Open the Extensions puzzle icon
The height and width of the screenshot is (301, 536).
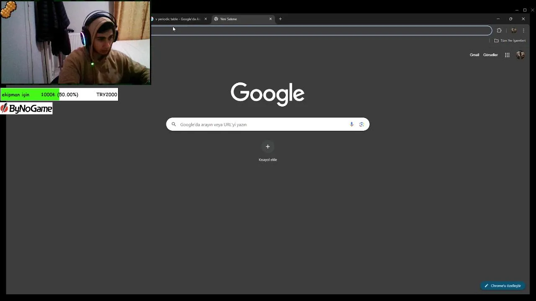[499, 31]
